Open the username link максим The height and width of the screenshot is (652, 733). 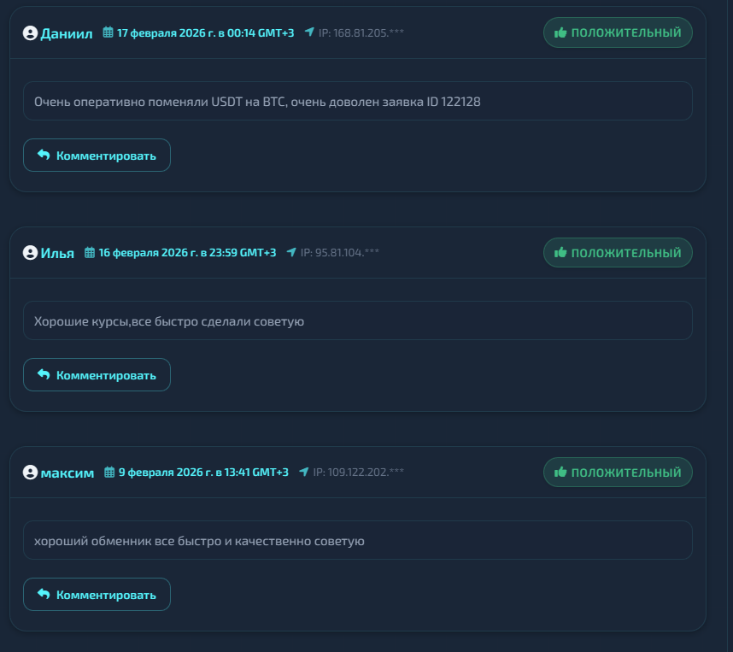click(67, 473)
